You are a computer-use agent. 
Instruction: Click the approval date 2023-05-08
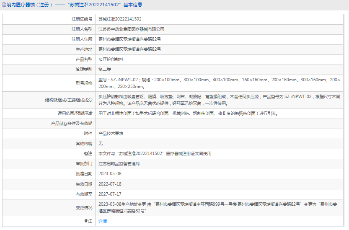110,174
